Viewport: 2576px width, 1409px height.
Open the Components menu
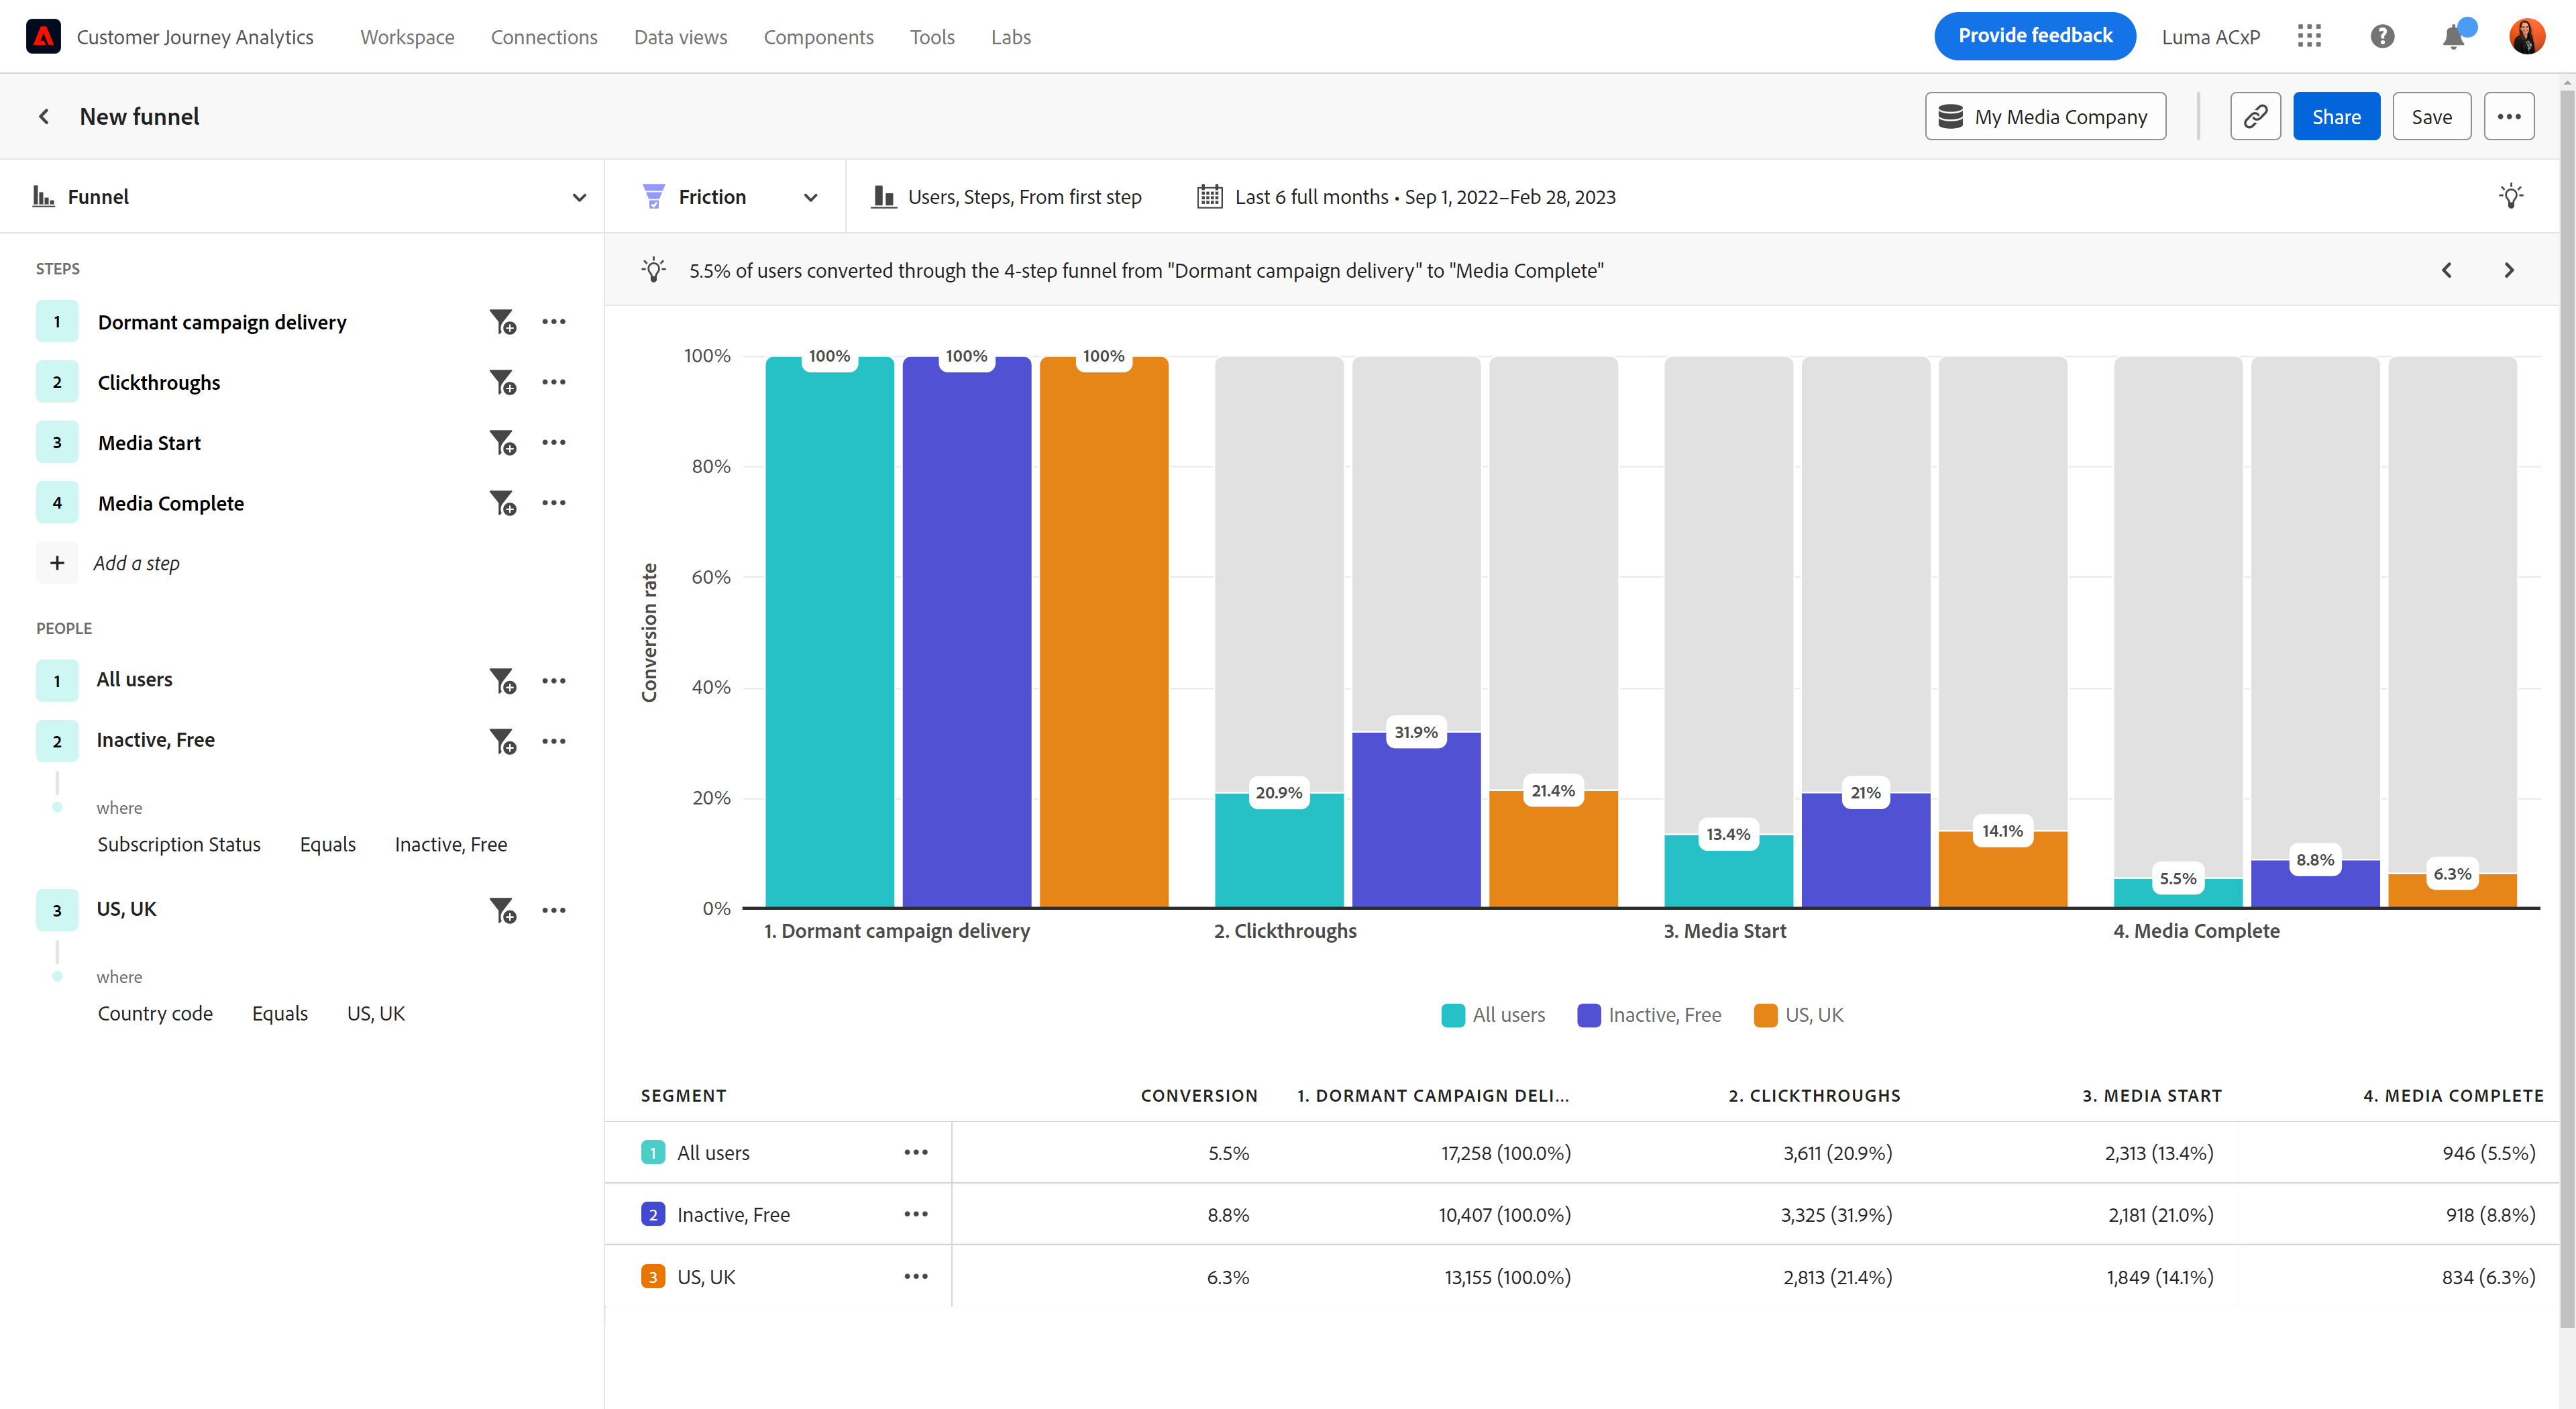[818, 37]
